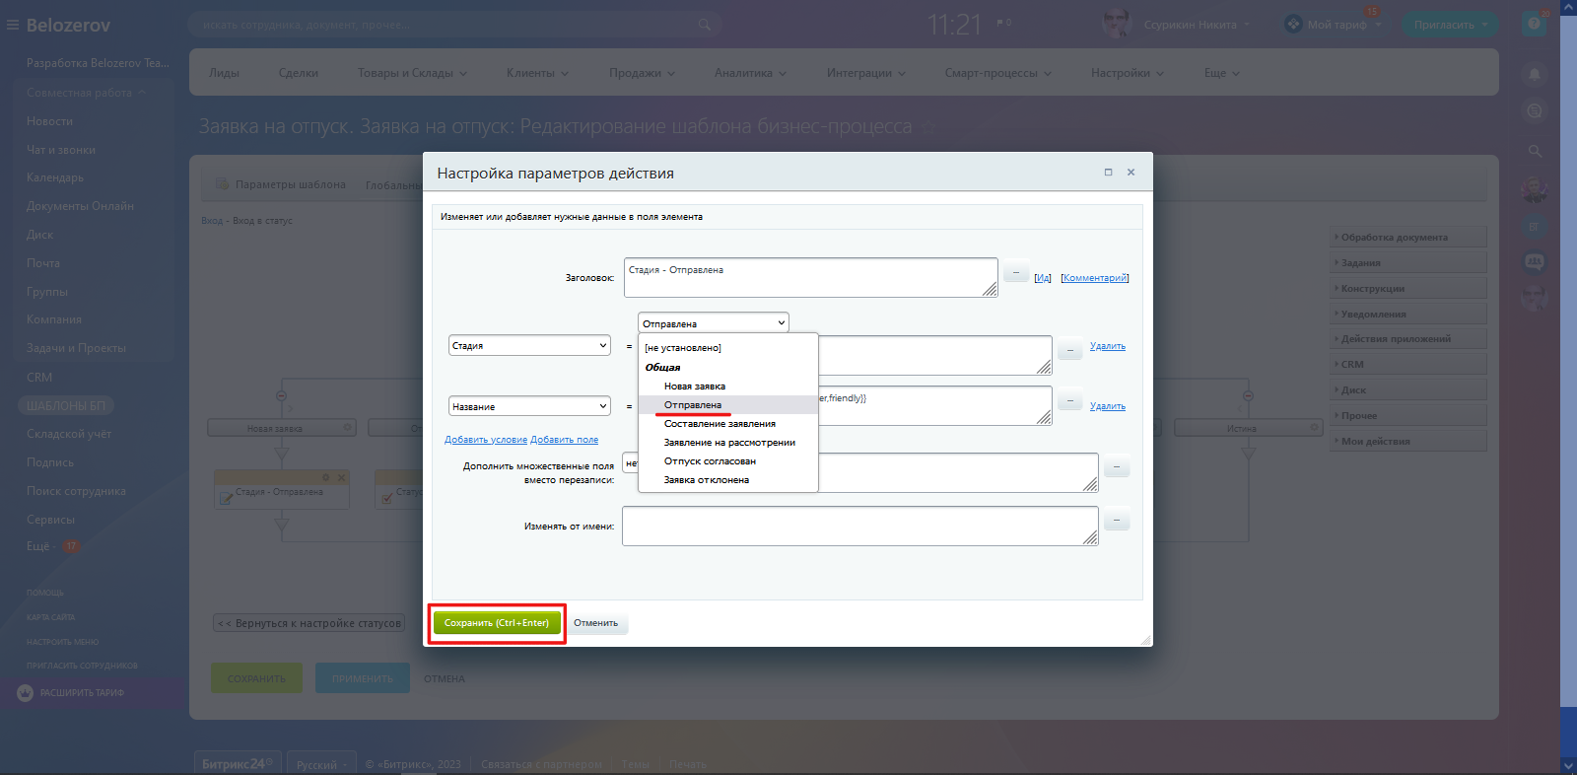Open the Лиды tab in top menu
Viewport: 1577px width, 775px height.
224,73
